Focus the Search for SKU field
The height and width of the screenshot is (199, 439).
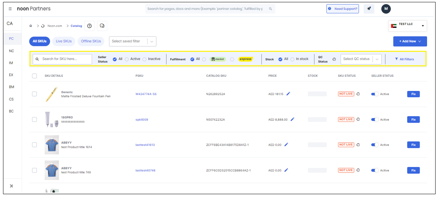pos(63,59)
